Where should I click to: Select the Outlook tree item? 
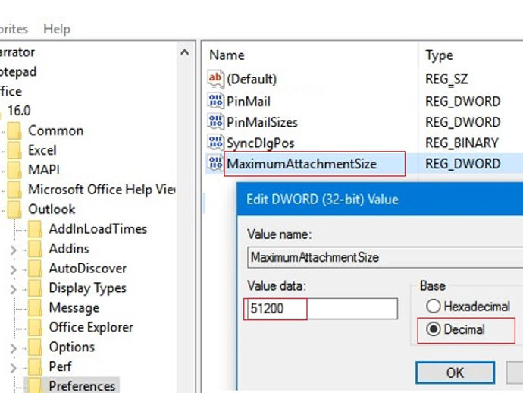click(52, 209)
